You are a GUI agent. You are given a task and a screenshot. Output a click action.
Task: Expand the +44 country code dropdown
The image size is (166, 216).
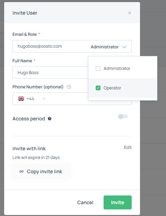point(44,99)
